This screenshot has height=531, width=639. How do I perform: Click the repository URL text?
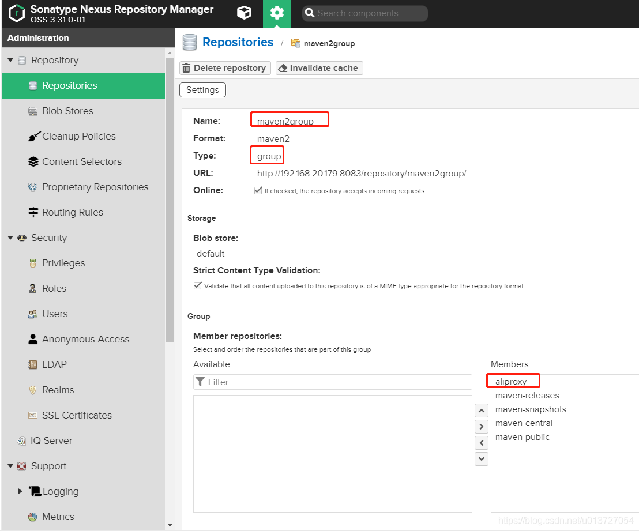coord(362,174)
